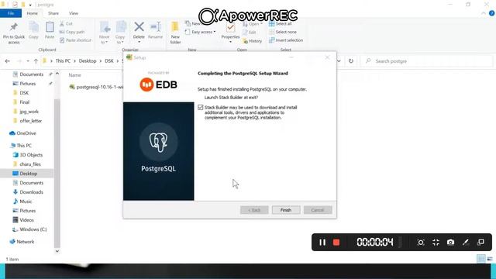Screen dimensions: 496x279
Task: Click History in Open group
Action: pos(253,41)
